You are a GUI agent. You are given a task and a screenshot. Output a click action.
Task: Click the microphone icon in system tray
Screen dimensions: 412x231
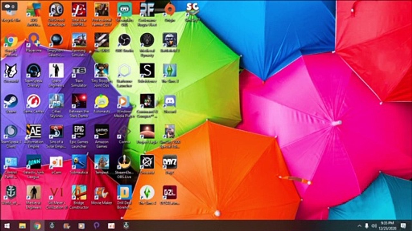pos(367,226)
